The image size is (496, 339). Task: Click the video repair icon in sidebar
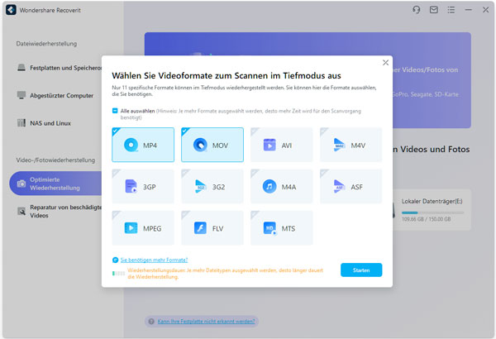(21, 211)
